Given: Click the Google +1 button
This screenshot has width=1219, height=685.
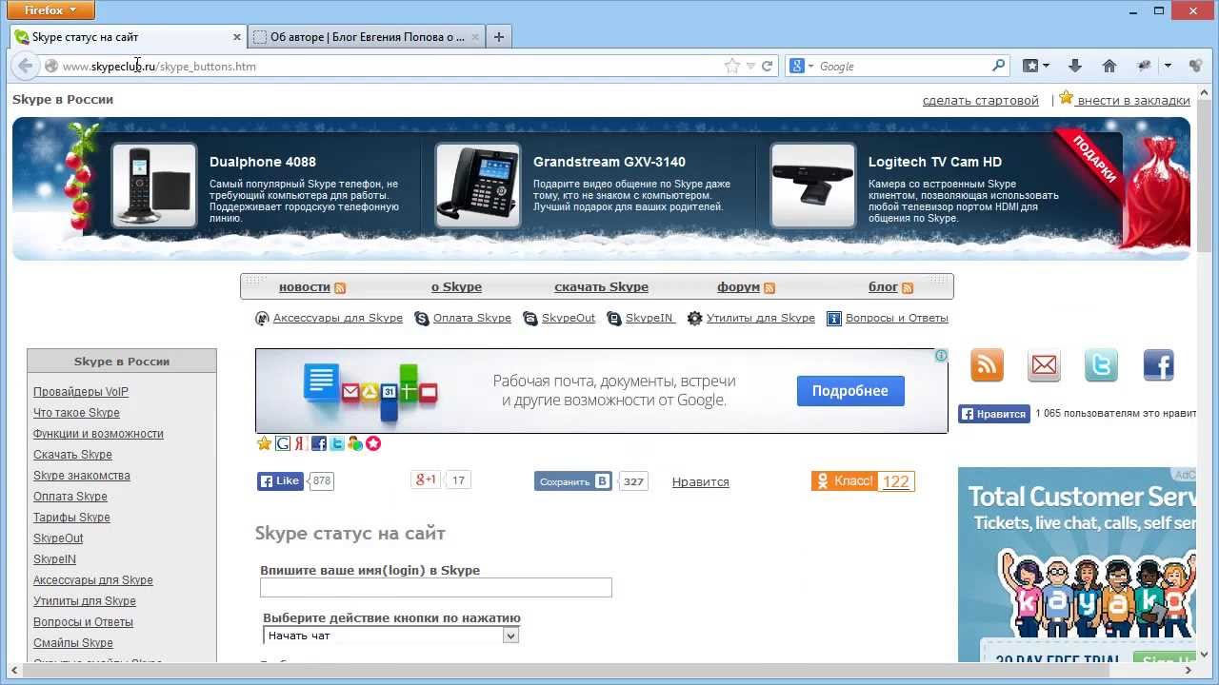Looking at the screenshot, I should pos(426,480).
